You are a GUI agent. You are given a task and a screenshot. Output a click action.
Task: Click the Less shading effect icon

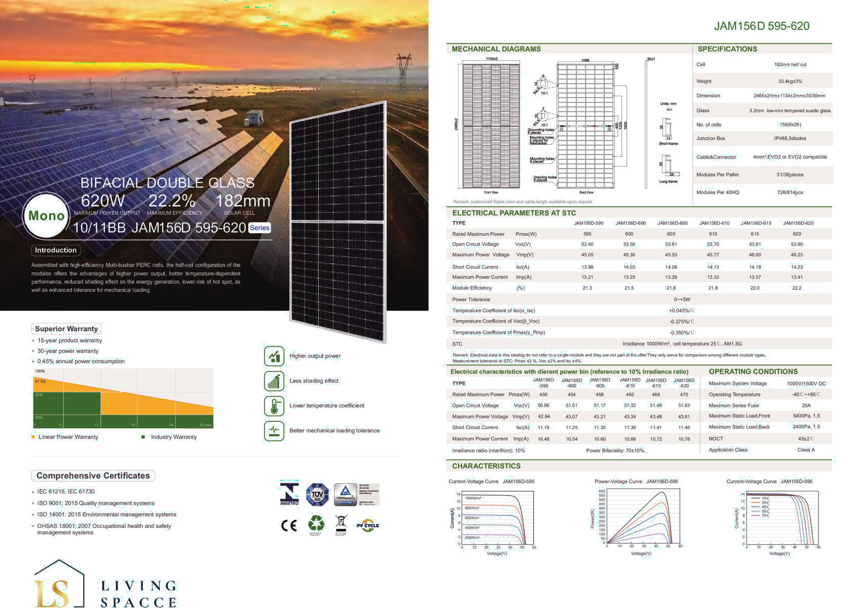coord(274,381)
